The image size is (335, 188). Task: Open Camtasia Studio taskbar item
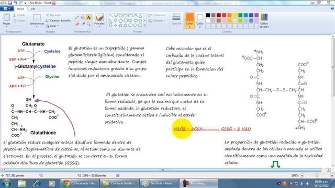[119, 183]
